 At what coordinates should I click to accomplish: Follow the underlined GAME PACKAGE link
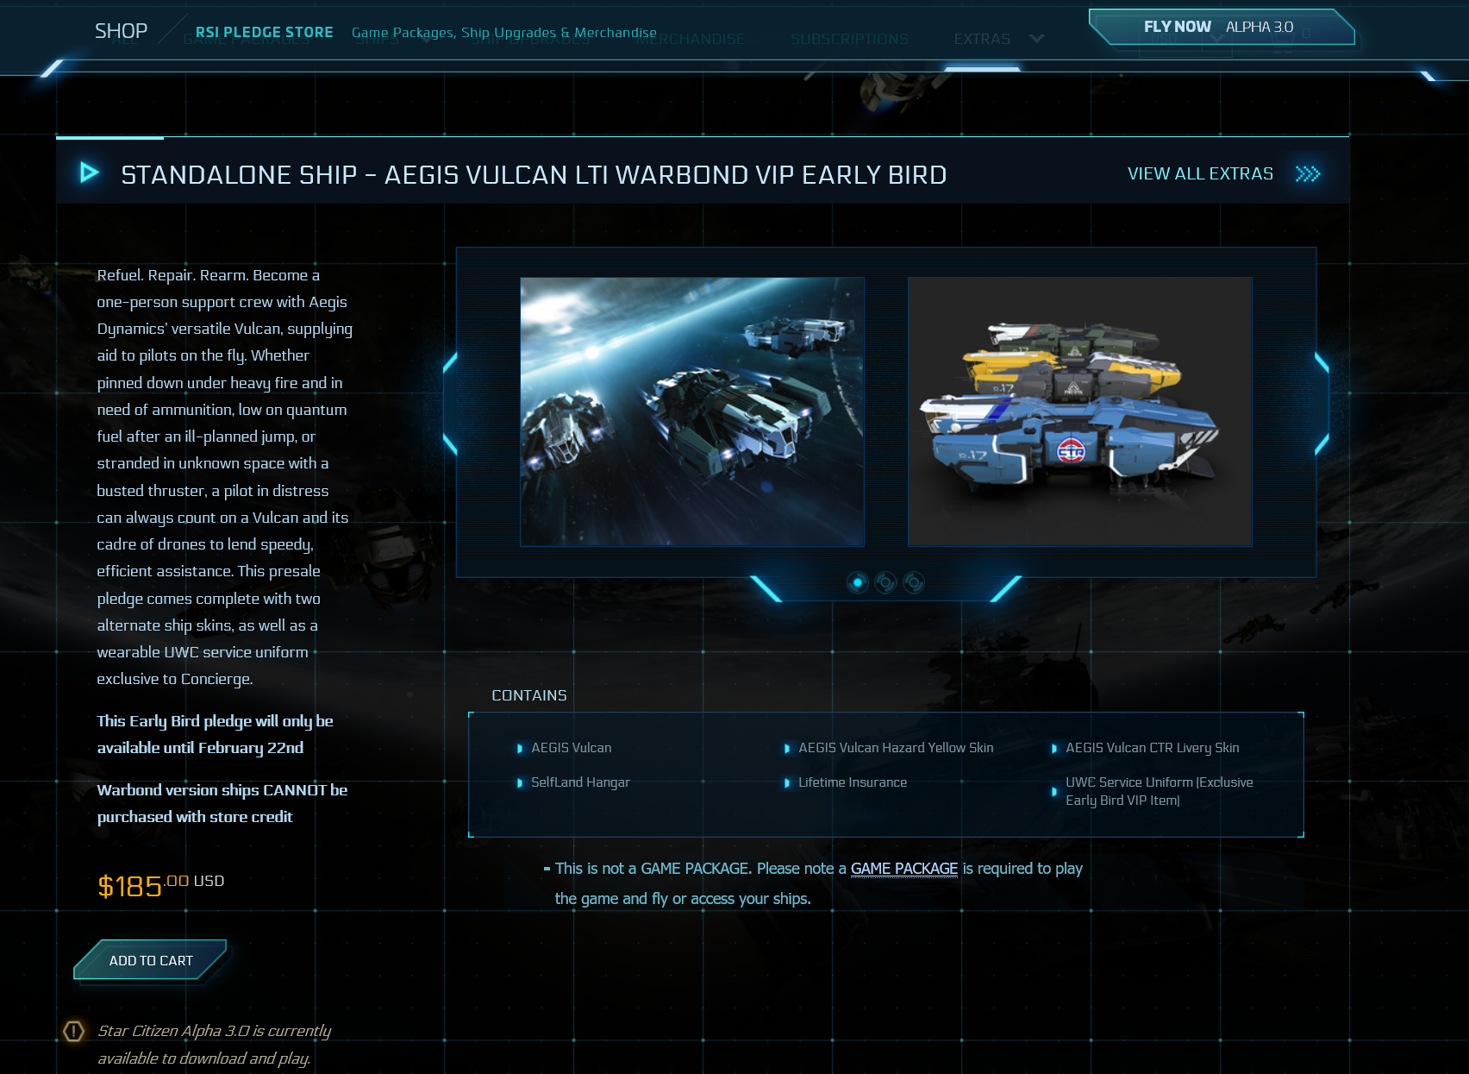[x=903, y=869]
